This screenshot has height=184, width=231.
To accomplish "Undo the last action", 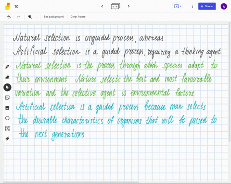I will [x=9, y=17].
